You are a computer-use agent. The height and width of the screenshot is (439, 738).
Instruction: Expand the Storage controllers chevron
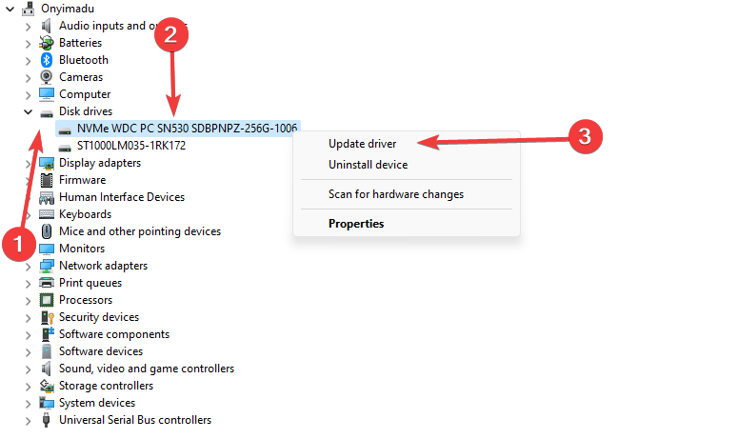click(x=29, y=387)
